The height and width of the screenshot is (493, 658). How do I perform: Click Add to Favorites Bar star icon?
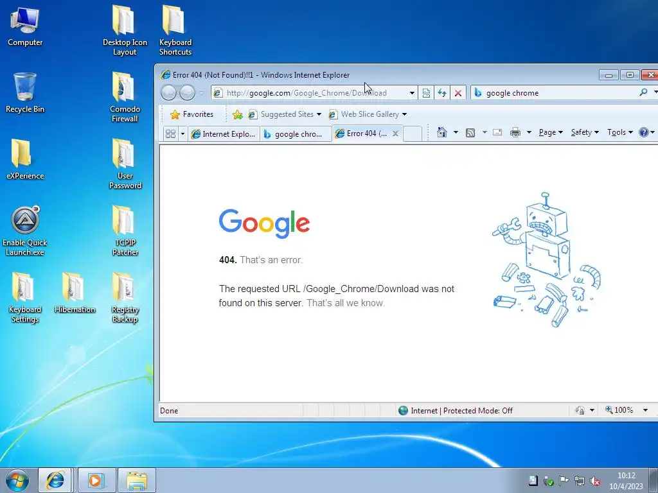point(238,114)
